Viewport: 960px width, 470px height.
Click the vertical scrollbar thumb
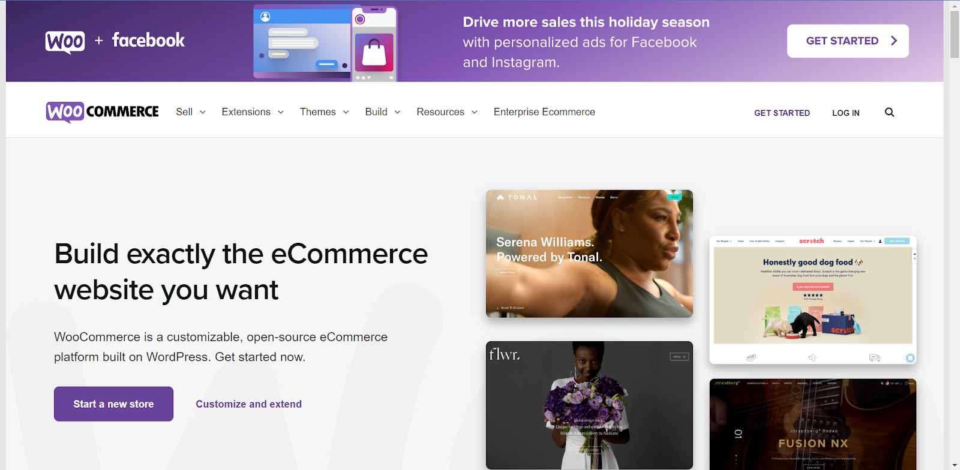(x=955, y=34)
